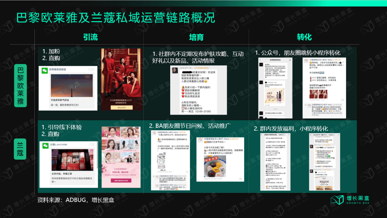Screen dimensions: 387x218
Task: Select the 转化 column header
Action: pyautogui.click(x=304, y=37)
